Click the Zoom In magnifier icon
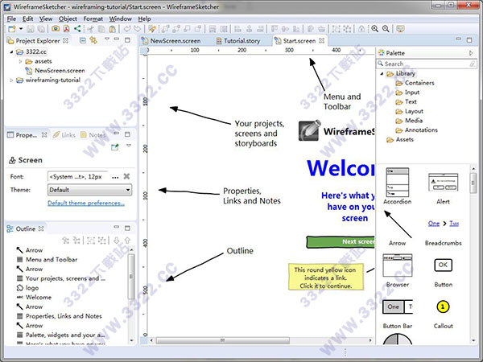Viewport: 483px width, 362px height. click(x=374, y=29)
